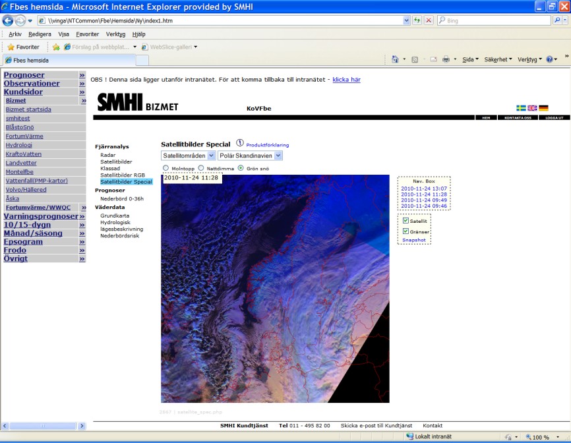This screenshot has width=571, height=443.
Task: Click the Snapshot link
Action: pyautogui.click(x=413, y=240)
